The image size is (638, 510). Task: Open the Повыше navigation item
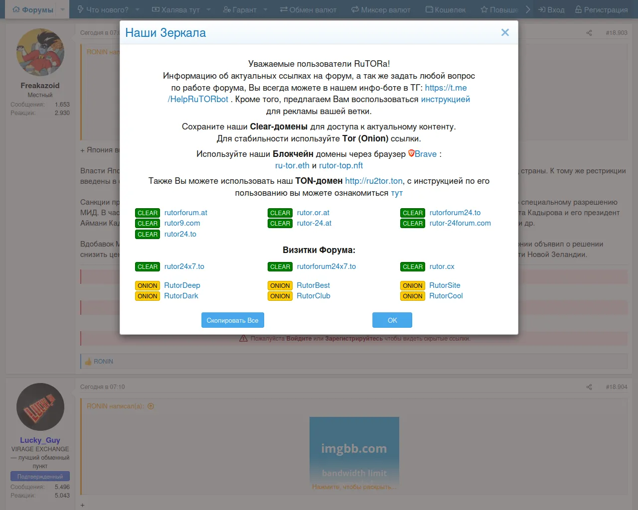[499, 9]
